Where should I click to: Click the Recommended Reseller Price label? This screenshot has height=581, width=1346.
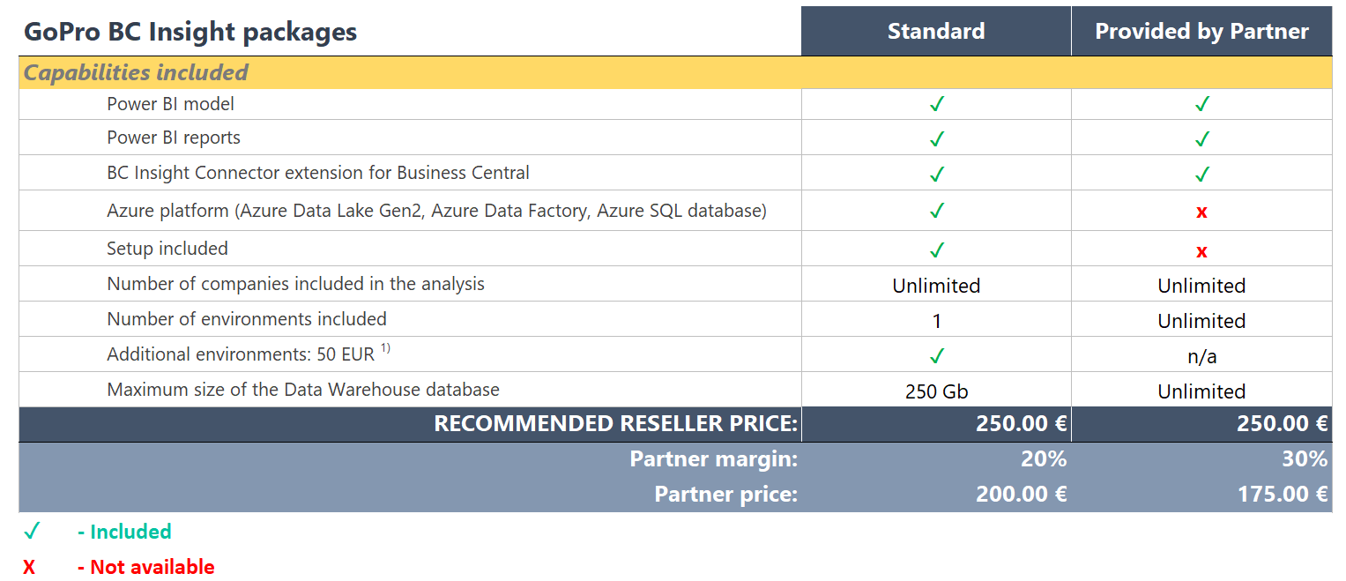pos(615,424)
